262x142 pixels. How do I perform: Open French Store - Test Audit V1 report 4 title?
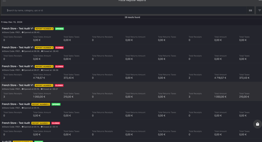click(18, 29)
